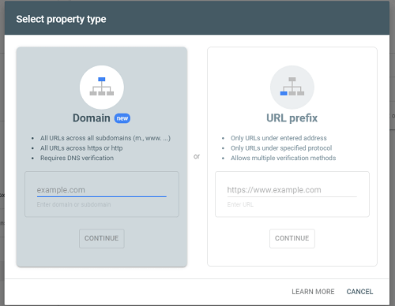395x306 pixels.
Task: Click the 'Select property type' dialog title
Action: click(61, 19)
